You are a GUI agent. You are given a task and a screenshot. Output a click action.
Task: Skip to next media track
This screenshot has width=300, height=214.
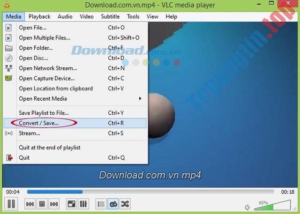coord(54,204)
